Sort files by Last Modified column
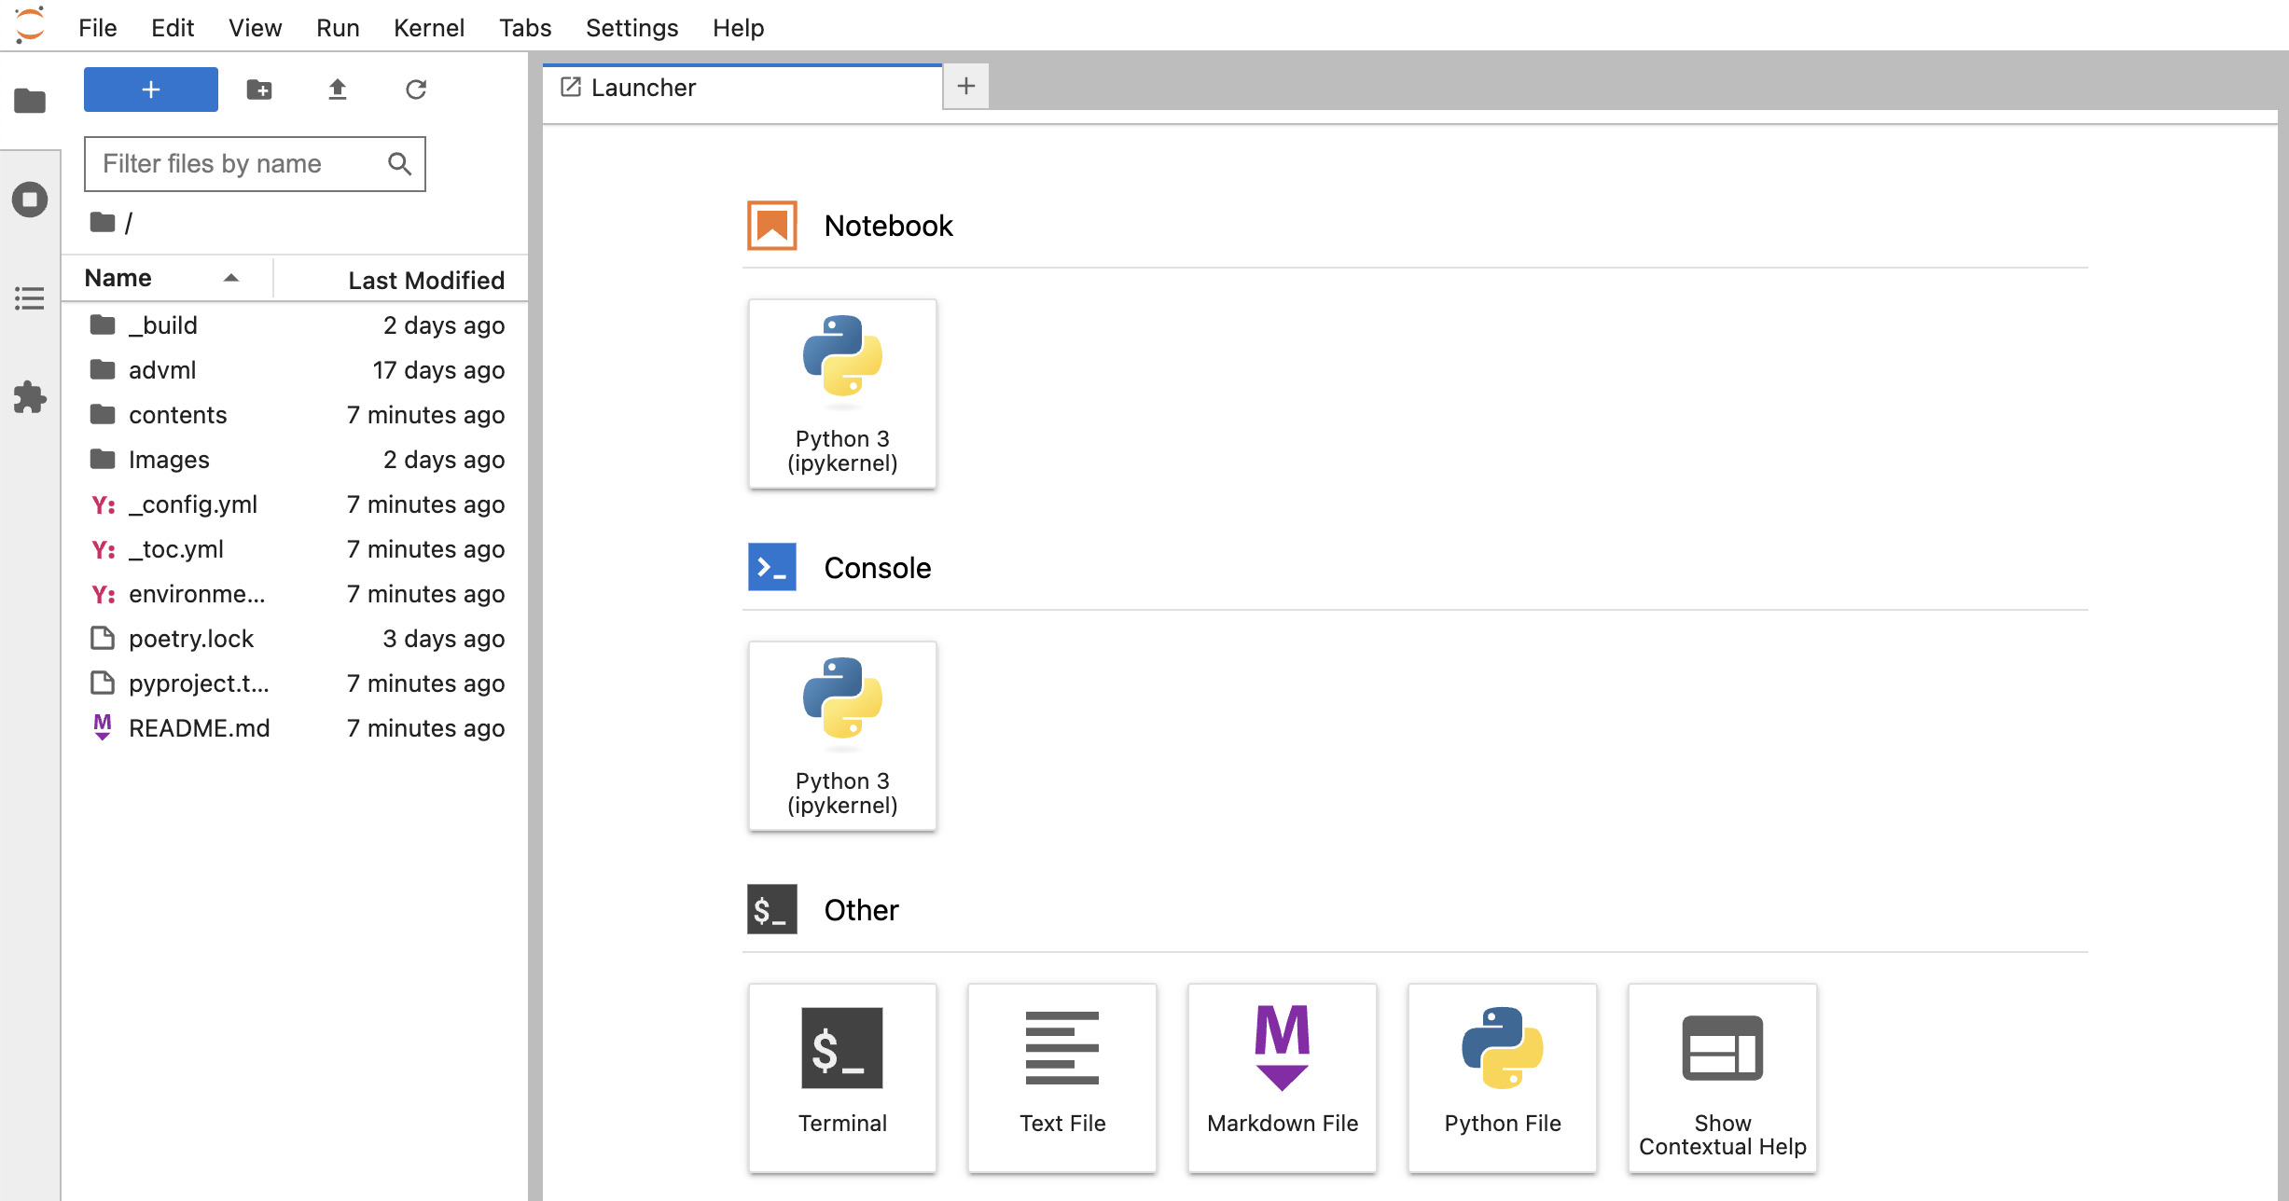 click(x=401, y=280)
